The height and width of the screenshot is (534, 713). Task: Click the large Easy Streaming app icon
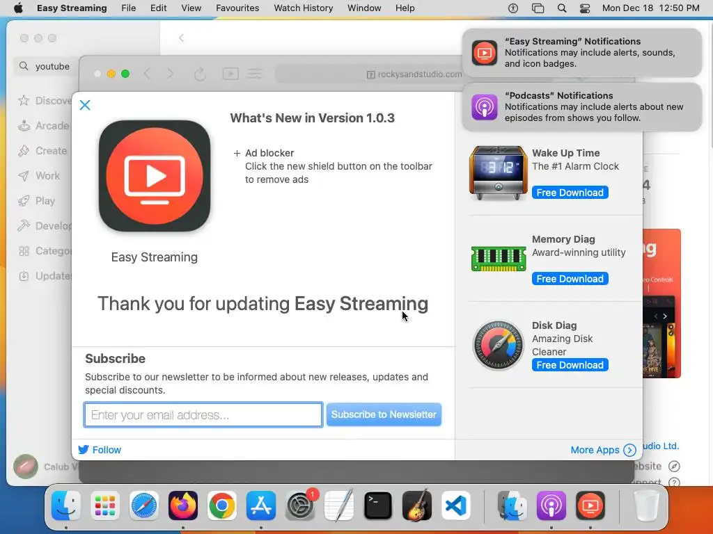[155, 176]
